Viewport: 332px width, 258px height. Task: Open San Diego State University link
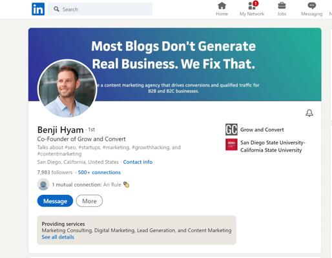point(273,146)
